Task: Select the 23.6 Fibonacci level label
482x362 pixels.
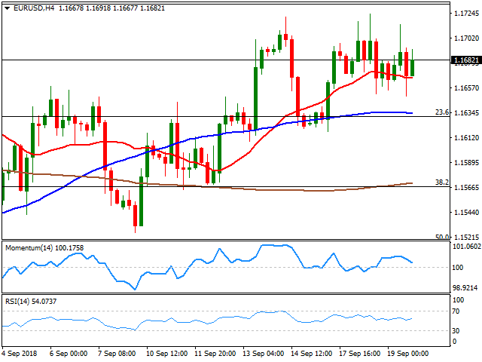Action: [442, 112]
